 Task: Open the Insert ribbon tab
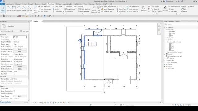(44, 4)
